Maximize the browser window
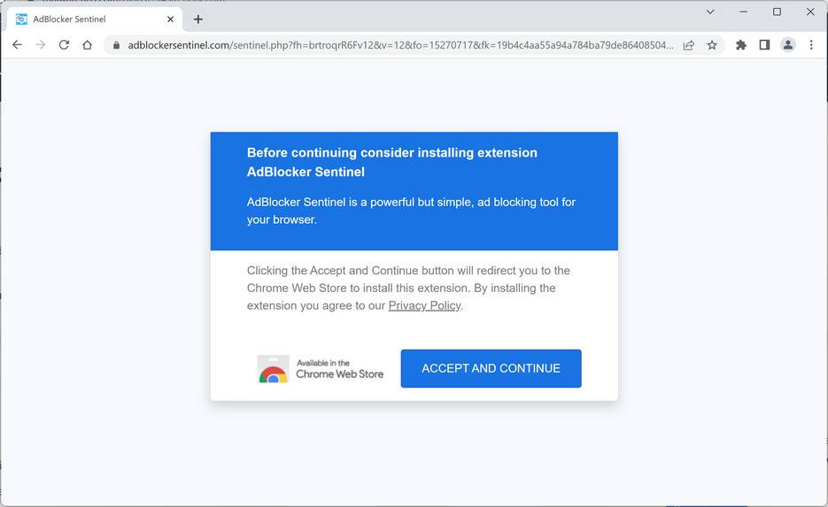This screenshot has height=507, width=828. (x=777, y=12)
